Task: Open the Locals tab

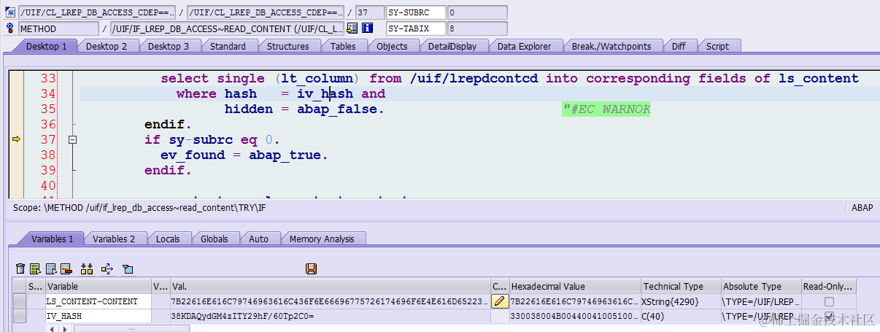Action: point(168,239)
